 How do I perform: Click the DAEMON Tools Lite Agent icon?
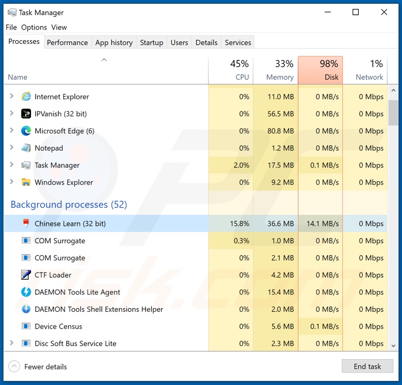(26, 292)
